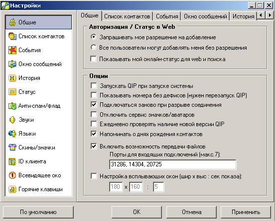Select the Скины/значки shirt icon
This screenshot has height=221, width=275.
coord(12,147)
